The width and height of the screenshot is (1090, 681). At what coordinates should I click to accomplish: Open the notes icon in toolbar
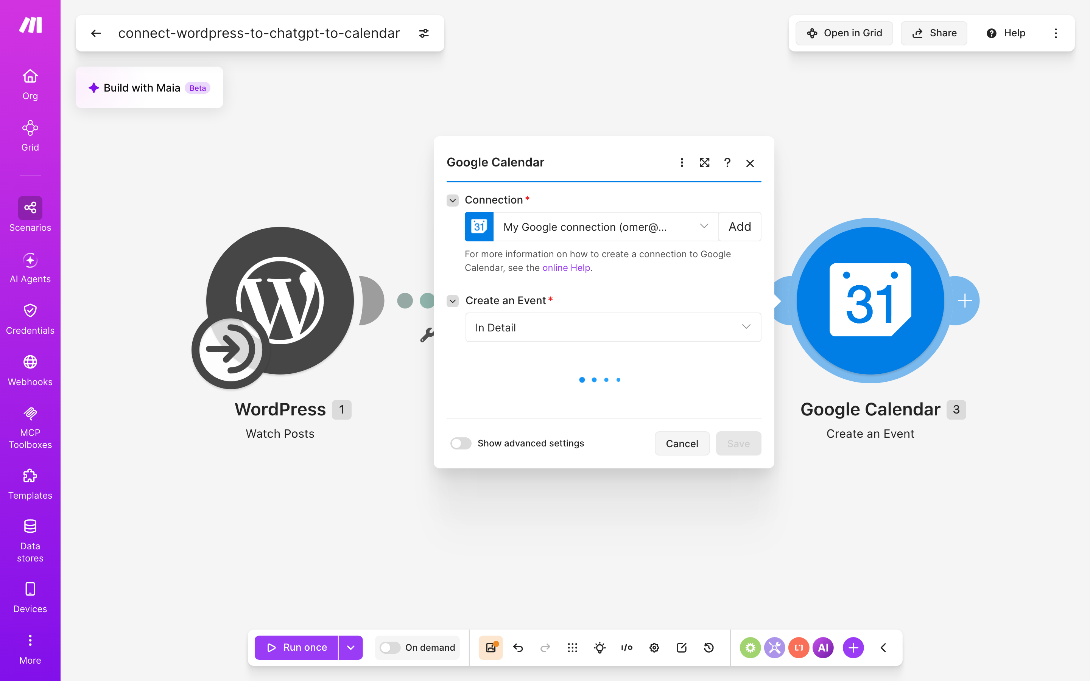click(x=681, y=648)
